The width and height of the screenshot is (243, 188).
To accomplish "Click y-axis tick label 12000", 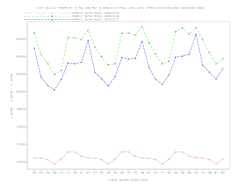I will 21,162.
